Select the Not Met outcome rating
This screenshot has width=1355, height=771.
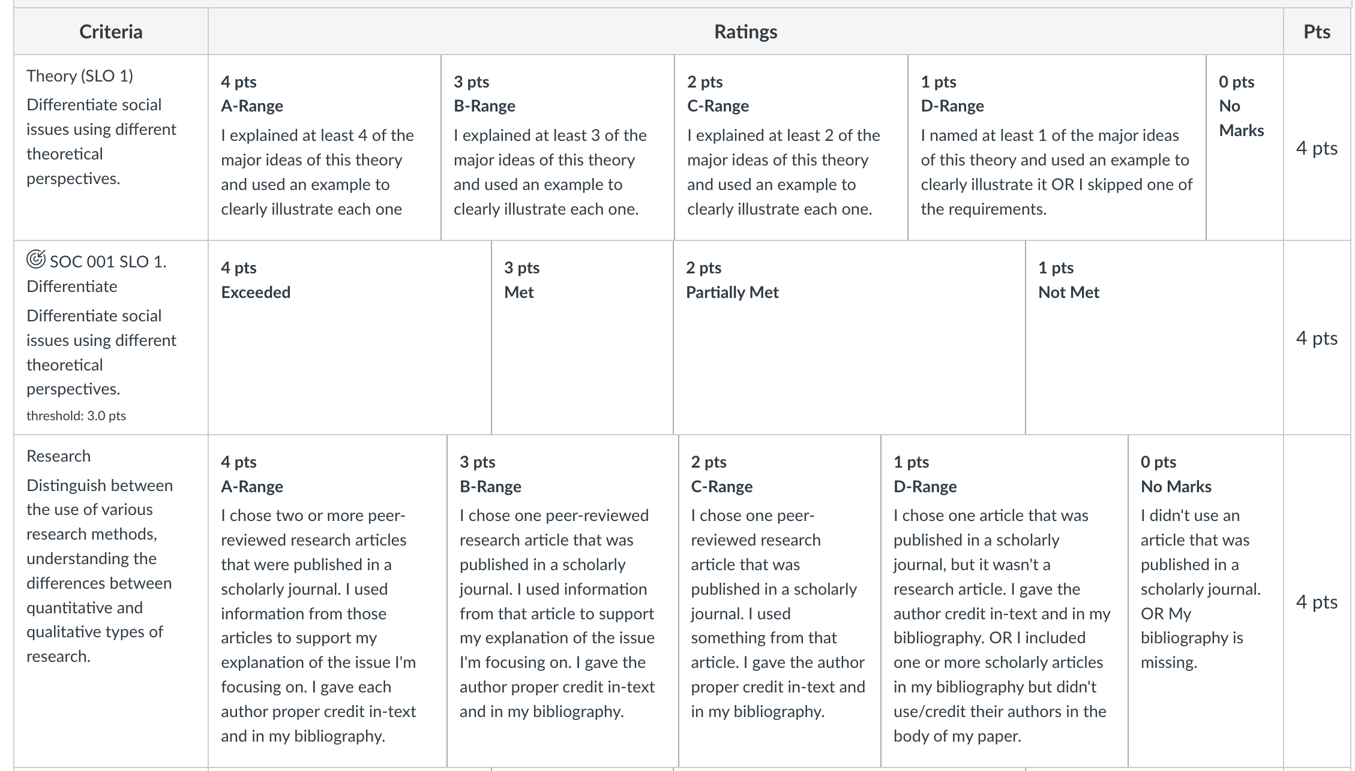pyautogui.click(x=1155, y=338)
